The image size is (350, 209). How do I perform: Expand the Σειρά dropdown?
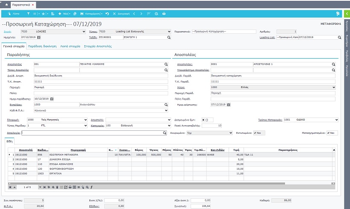coord(83,32)
